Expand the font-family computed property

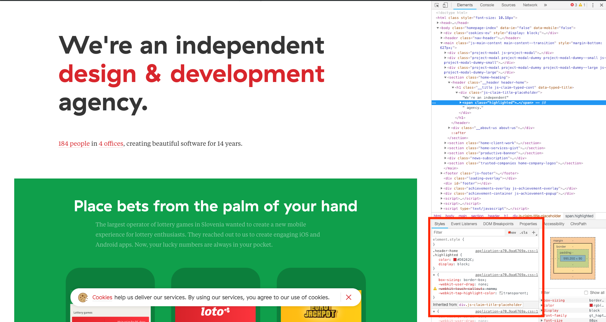coord(541,315)
